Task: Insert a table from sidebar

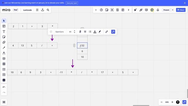Action: coord(4,64)
